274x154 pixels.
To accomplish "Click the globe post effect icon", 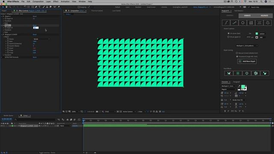I will click(256, 73).
